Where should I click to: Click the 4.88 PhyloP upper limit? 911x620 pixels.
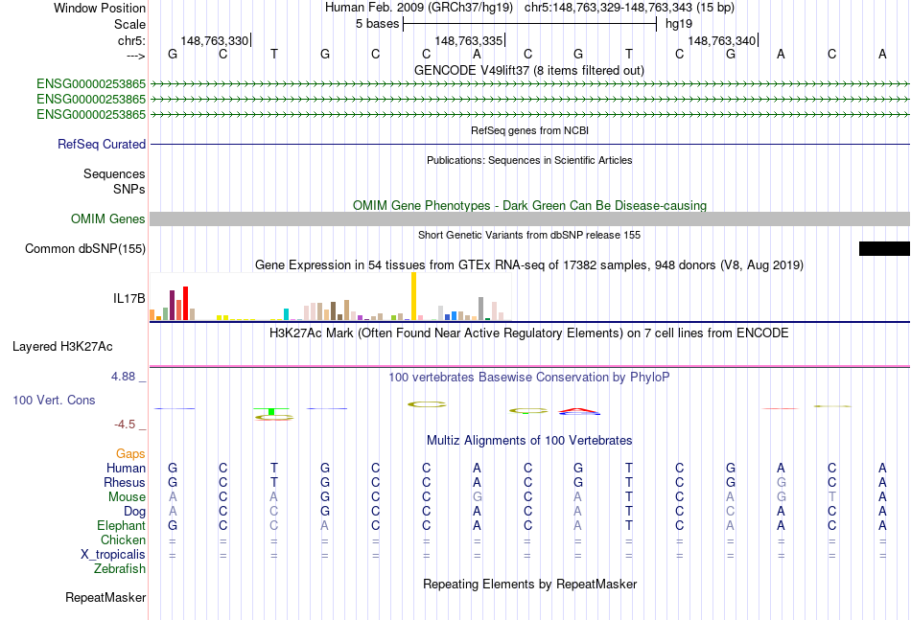[123, 377]
